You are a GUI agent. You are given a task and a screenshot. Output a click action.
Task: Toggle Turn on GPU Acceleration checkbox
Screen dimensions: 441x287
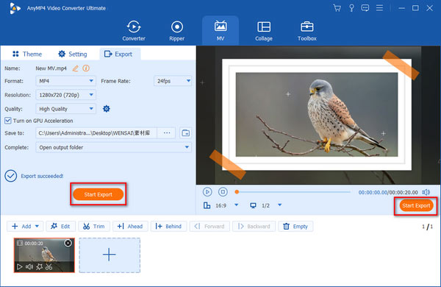[8, 121]
